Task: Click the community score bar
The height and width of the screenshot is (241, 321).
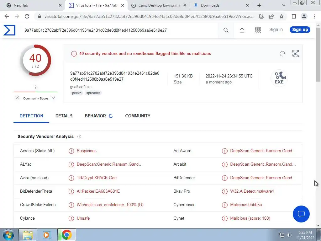Action: point(35,92)
